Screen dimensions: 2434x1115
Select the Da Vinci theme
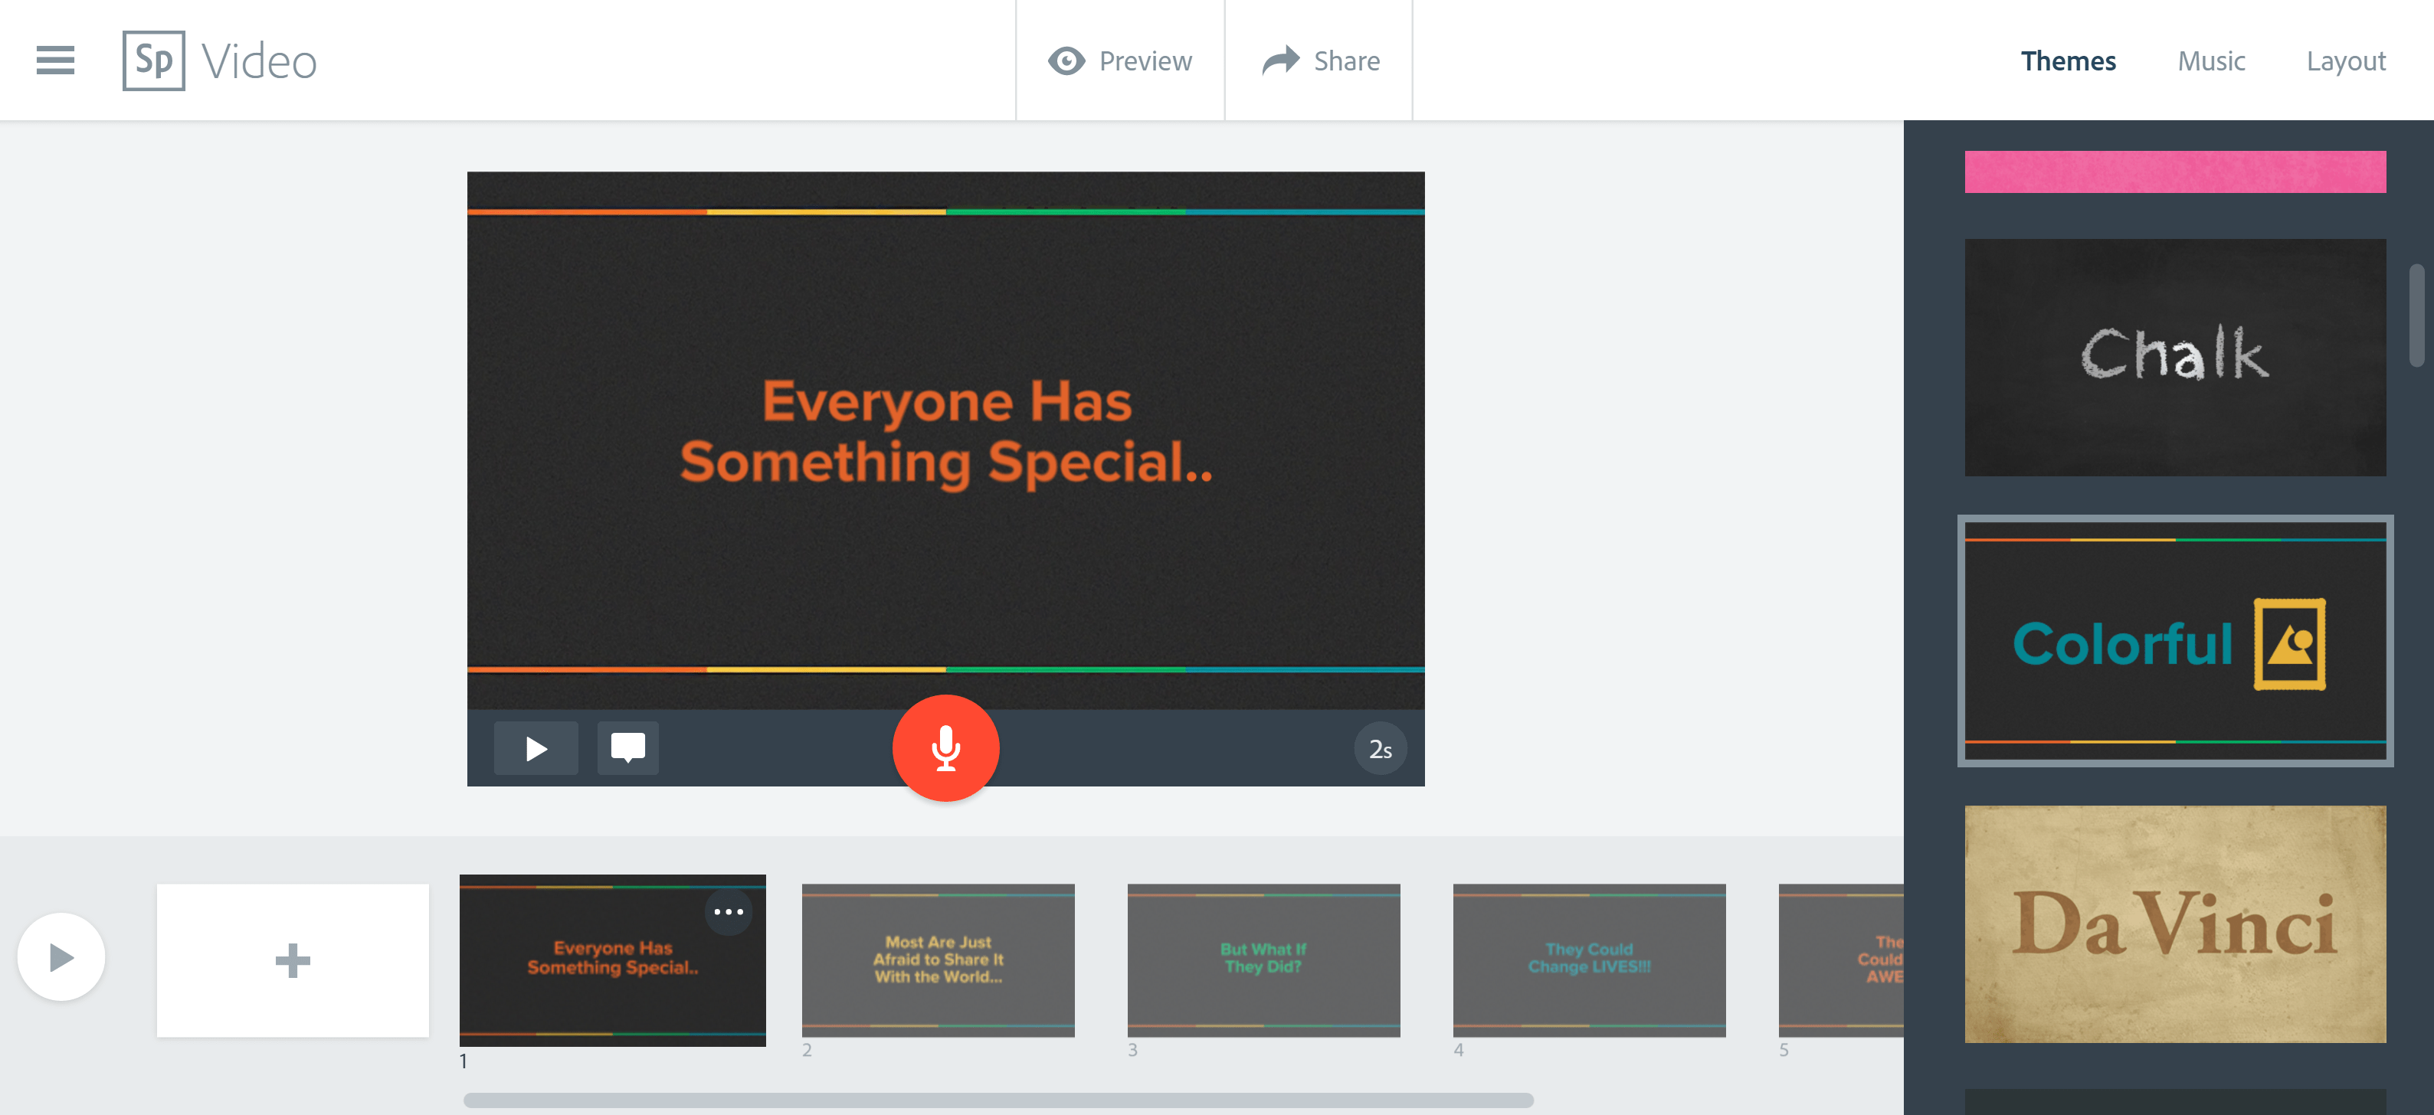pos(2174,925)
